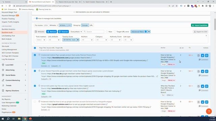The width and height of the screenshot is (216, 121).
Task: Open the Other category dropdown in the klindex.co.za row
Action: tap(170, 95)
